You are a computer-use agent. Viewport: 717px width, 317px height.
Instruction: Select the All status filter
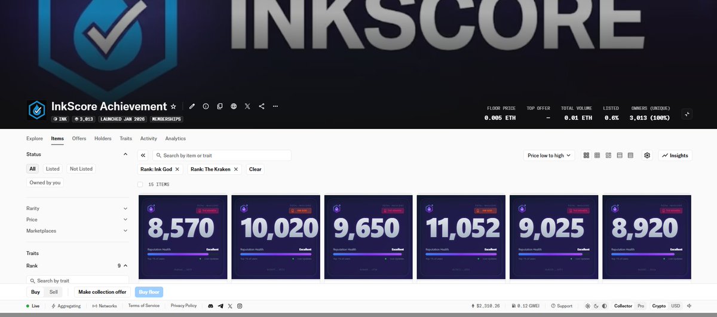click(x=32, y=169)
